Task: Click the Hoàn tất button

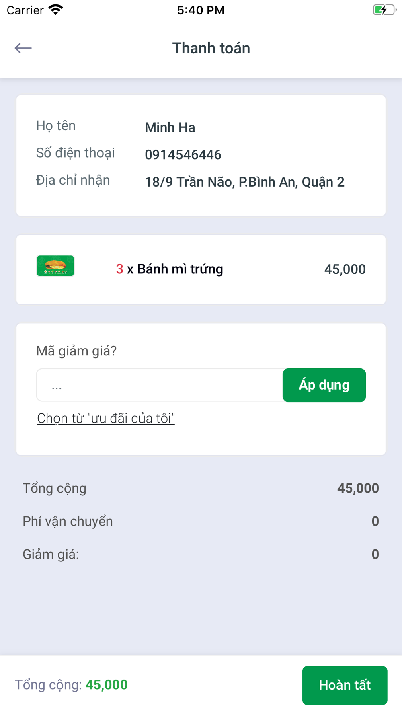Action: click(x=345, y=685)
